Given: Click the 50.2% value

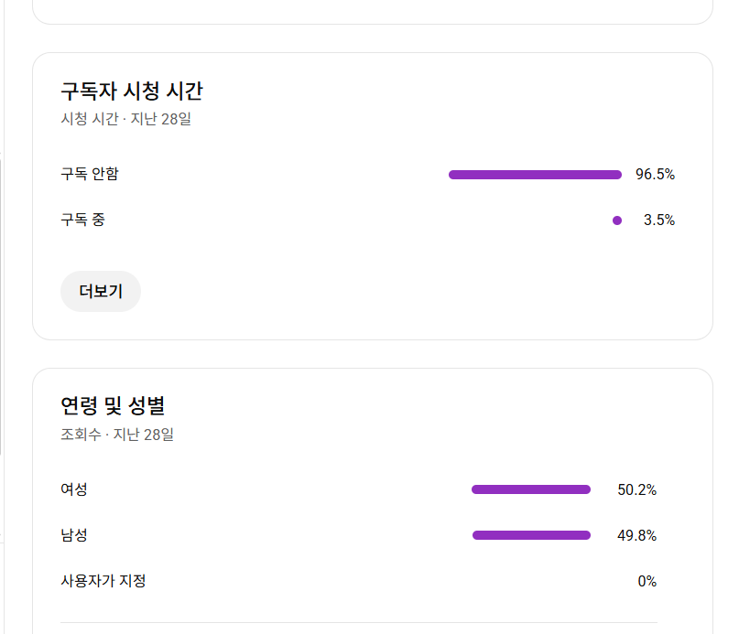Looking at the screenshot, I should [x=636, y=490].
